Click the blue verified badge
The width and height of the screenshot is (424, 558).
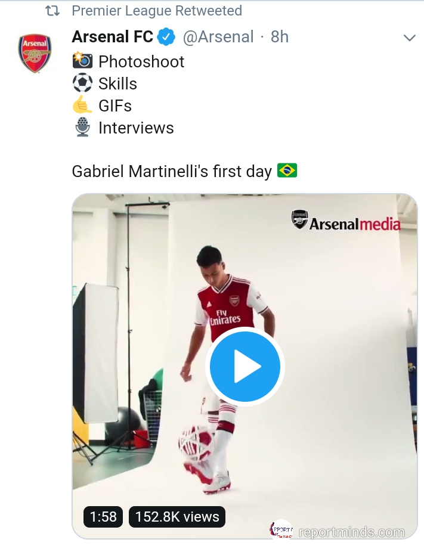[x=166, y=38]
